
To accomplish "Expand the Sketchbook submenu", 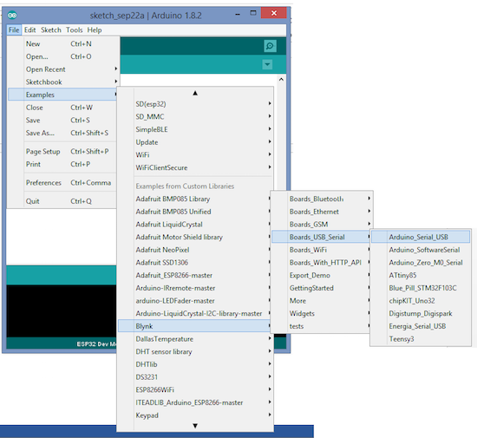I will click(63, 82).
